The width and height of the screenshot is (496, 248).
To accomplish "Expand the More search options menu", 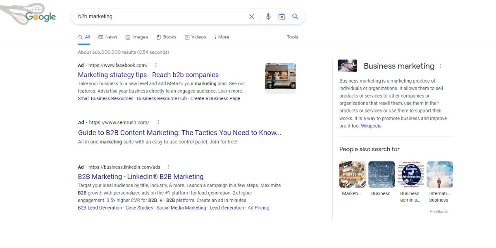I will pos(222,37).
